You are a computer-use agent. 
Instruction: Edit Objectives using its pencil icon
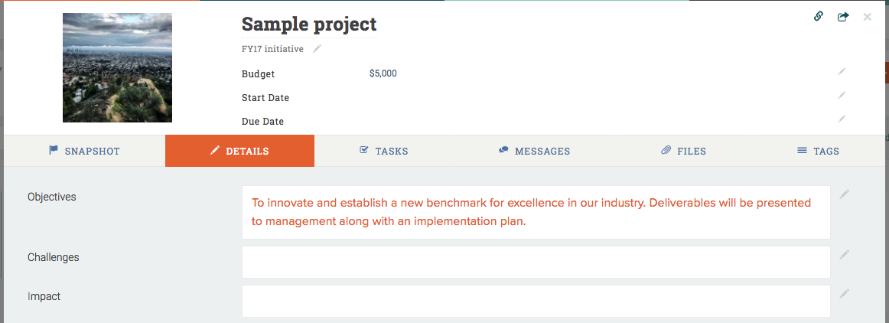coord(844,194)
